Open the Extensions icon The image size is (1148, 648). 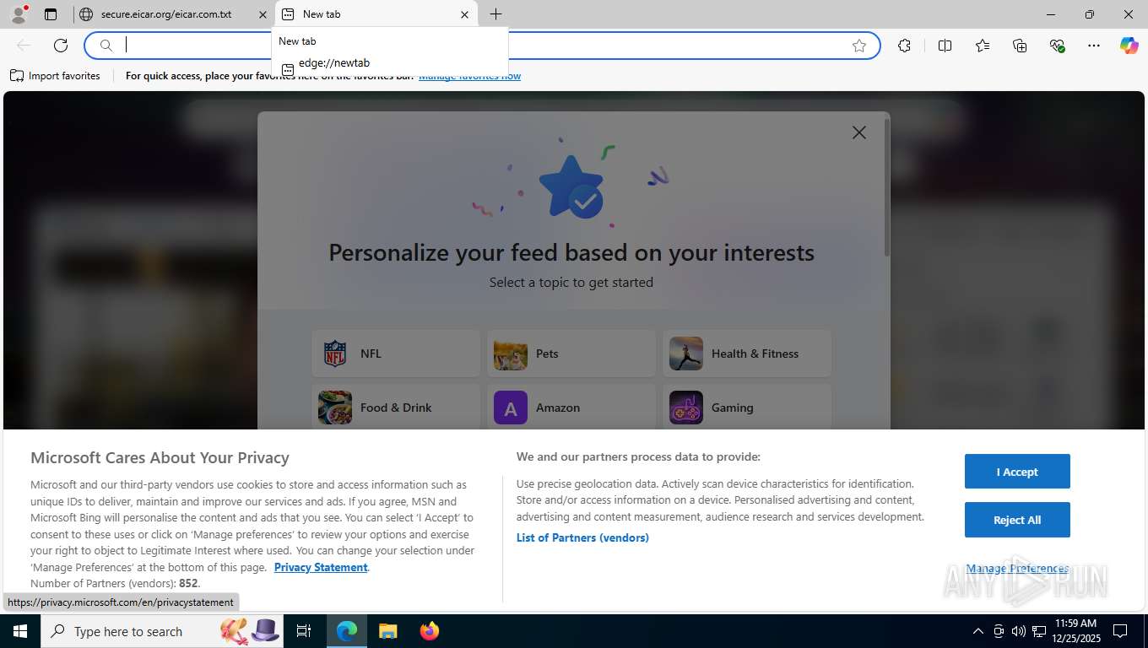904,46
